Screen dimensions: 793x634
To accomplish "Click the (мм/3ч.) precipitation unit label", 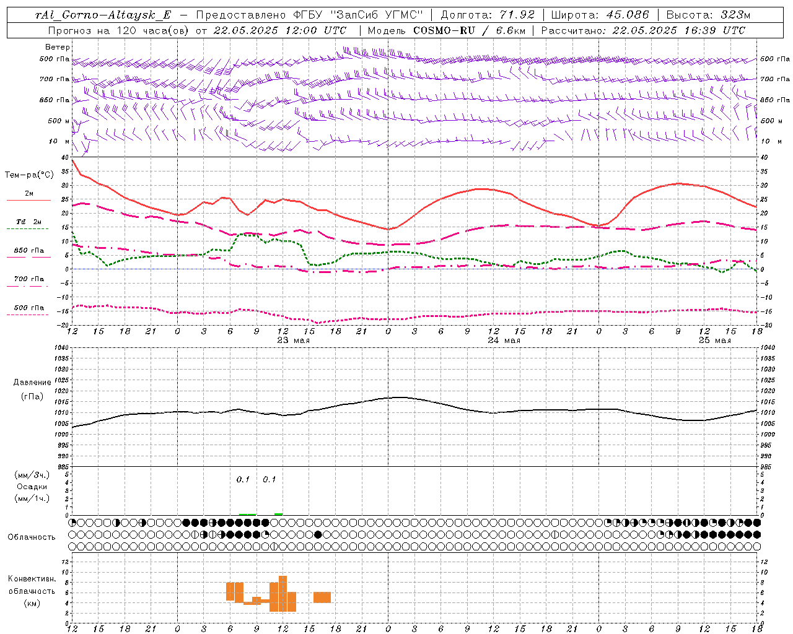I will [32, 475].
